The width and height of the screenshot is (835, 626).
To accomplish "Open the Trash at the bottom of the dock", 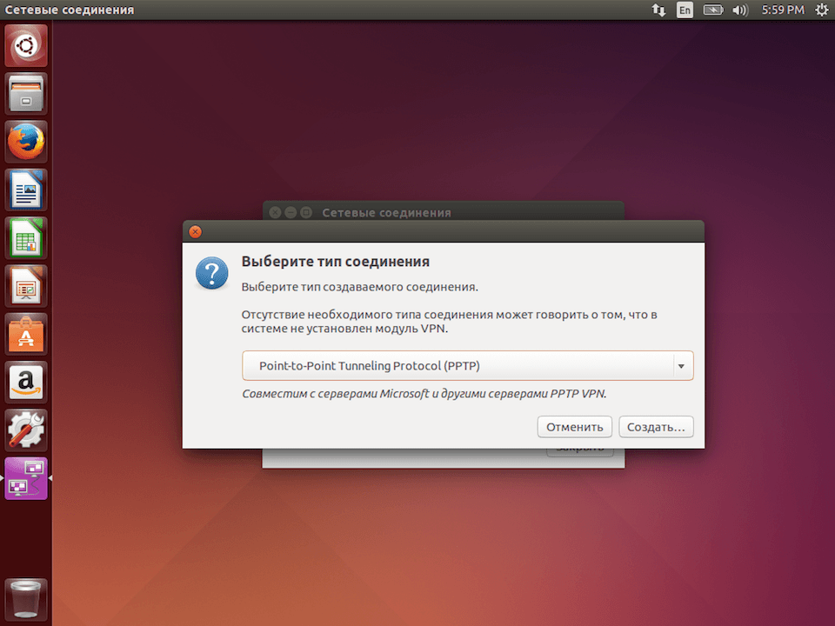I will click(25, 598).
